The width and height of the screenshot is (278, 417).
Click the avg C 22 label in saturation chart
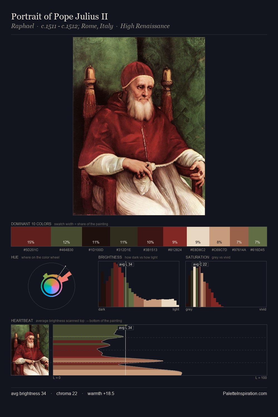pyautogui.click(x=200, y=264)
